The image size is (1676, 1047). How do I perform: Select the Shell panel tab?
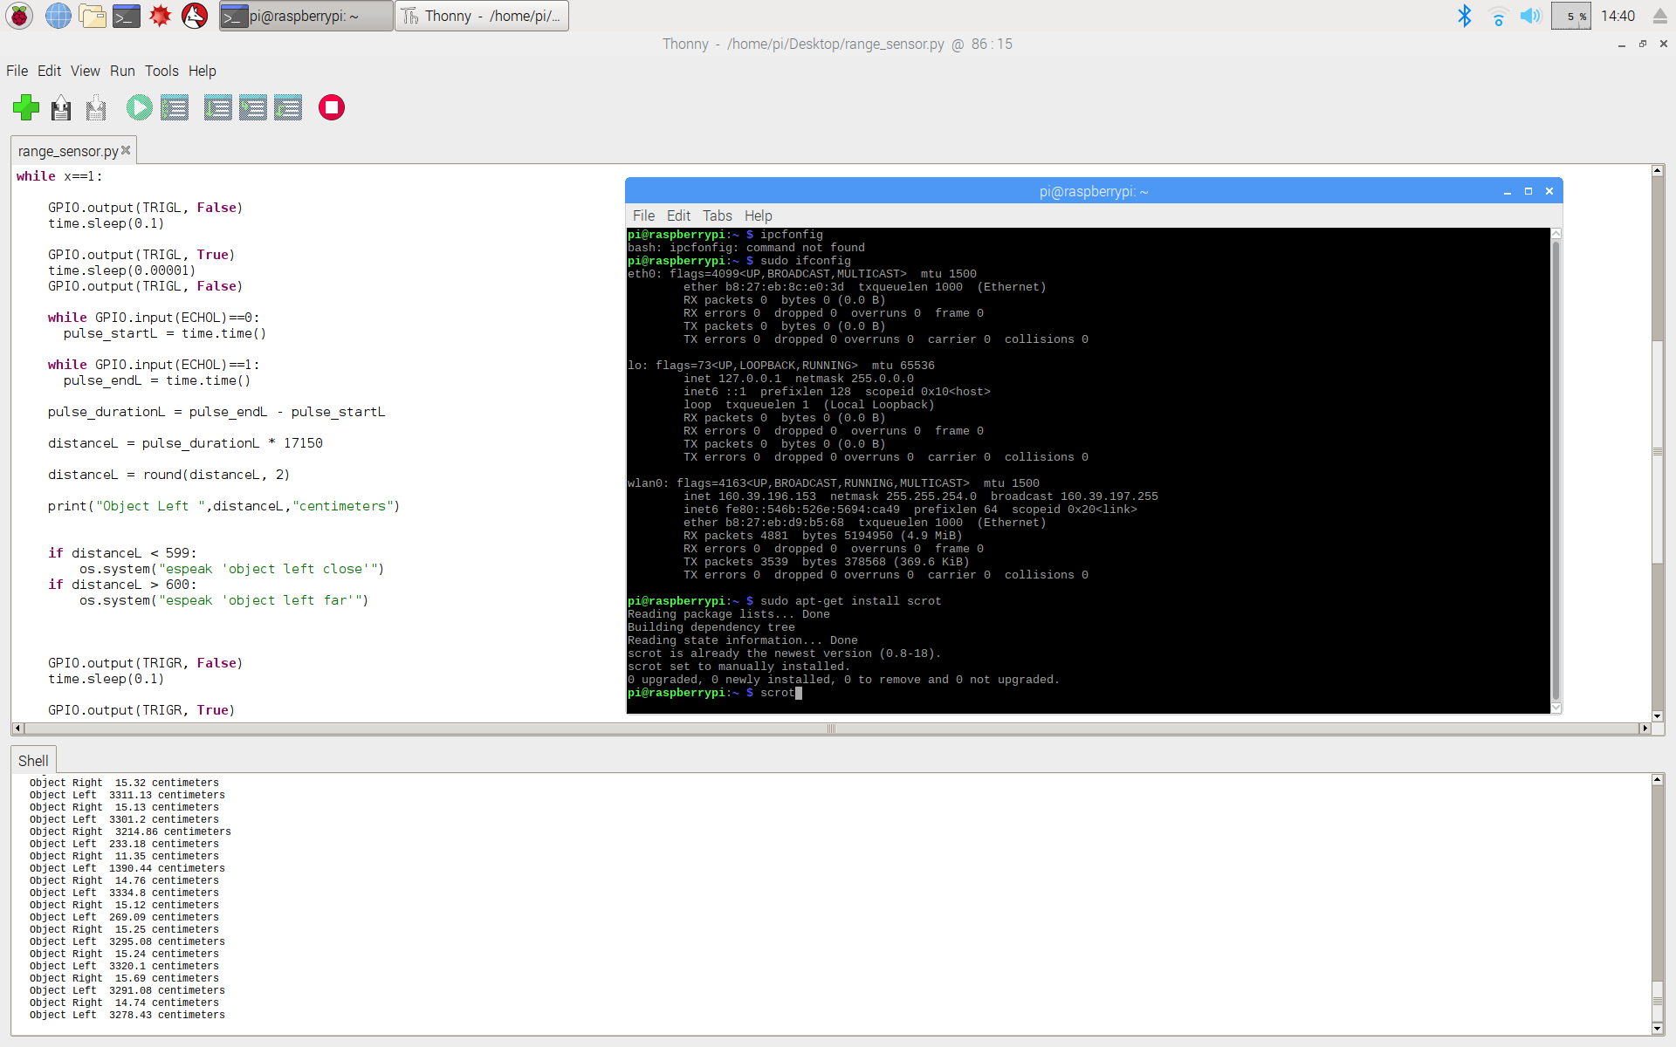pyautogui.click(x=33, y=761)
